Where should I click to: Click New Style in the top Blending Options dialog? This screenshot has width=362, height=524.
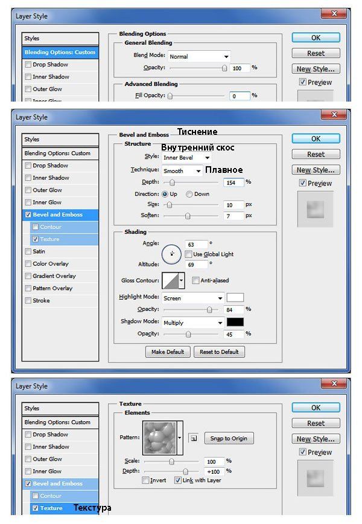pos(316,69)
